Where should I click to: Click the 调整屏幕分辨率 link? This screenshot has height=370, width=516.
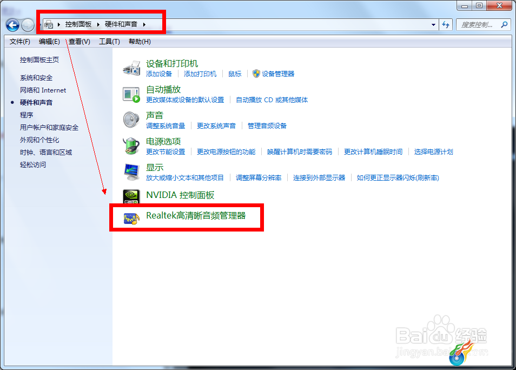tap(259, 178)
